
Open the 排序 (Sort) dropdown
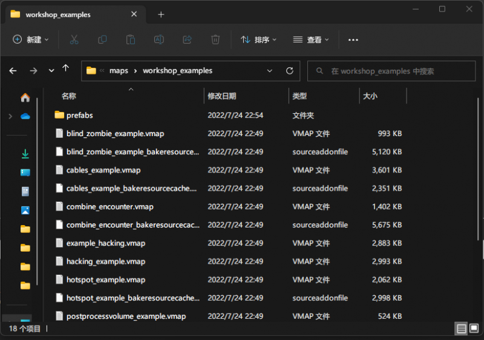258,40
